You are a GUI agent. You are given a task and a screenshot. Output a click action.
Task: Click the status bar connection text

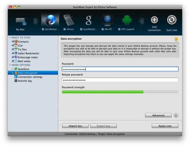point(95,134)
